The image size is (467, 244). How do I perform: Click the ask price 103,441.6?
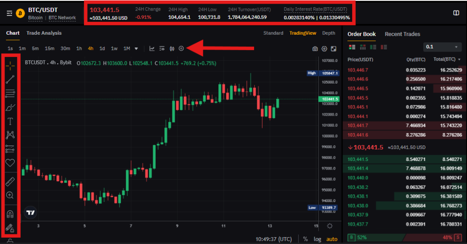click(x=358, y=135)
